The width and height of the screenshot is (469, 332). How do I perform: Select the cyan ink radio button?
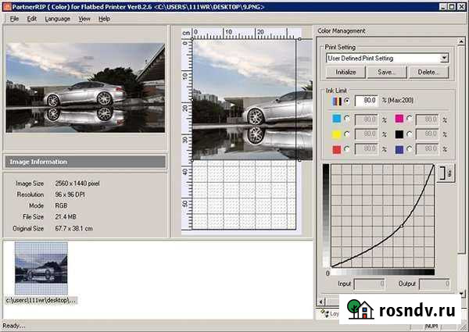point(346,119)
